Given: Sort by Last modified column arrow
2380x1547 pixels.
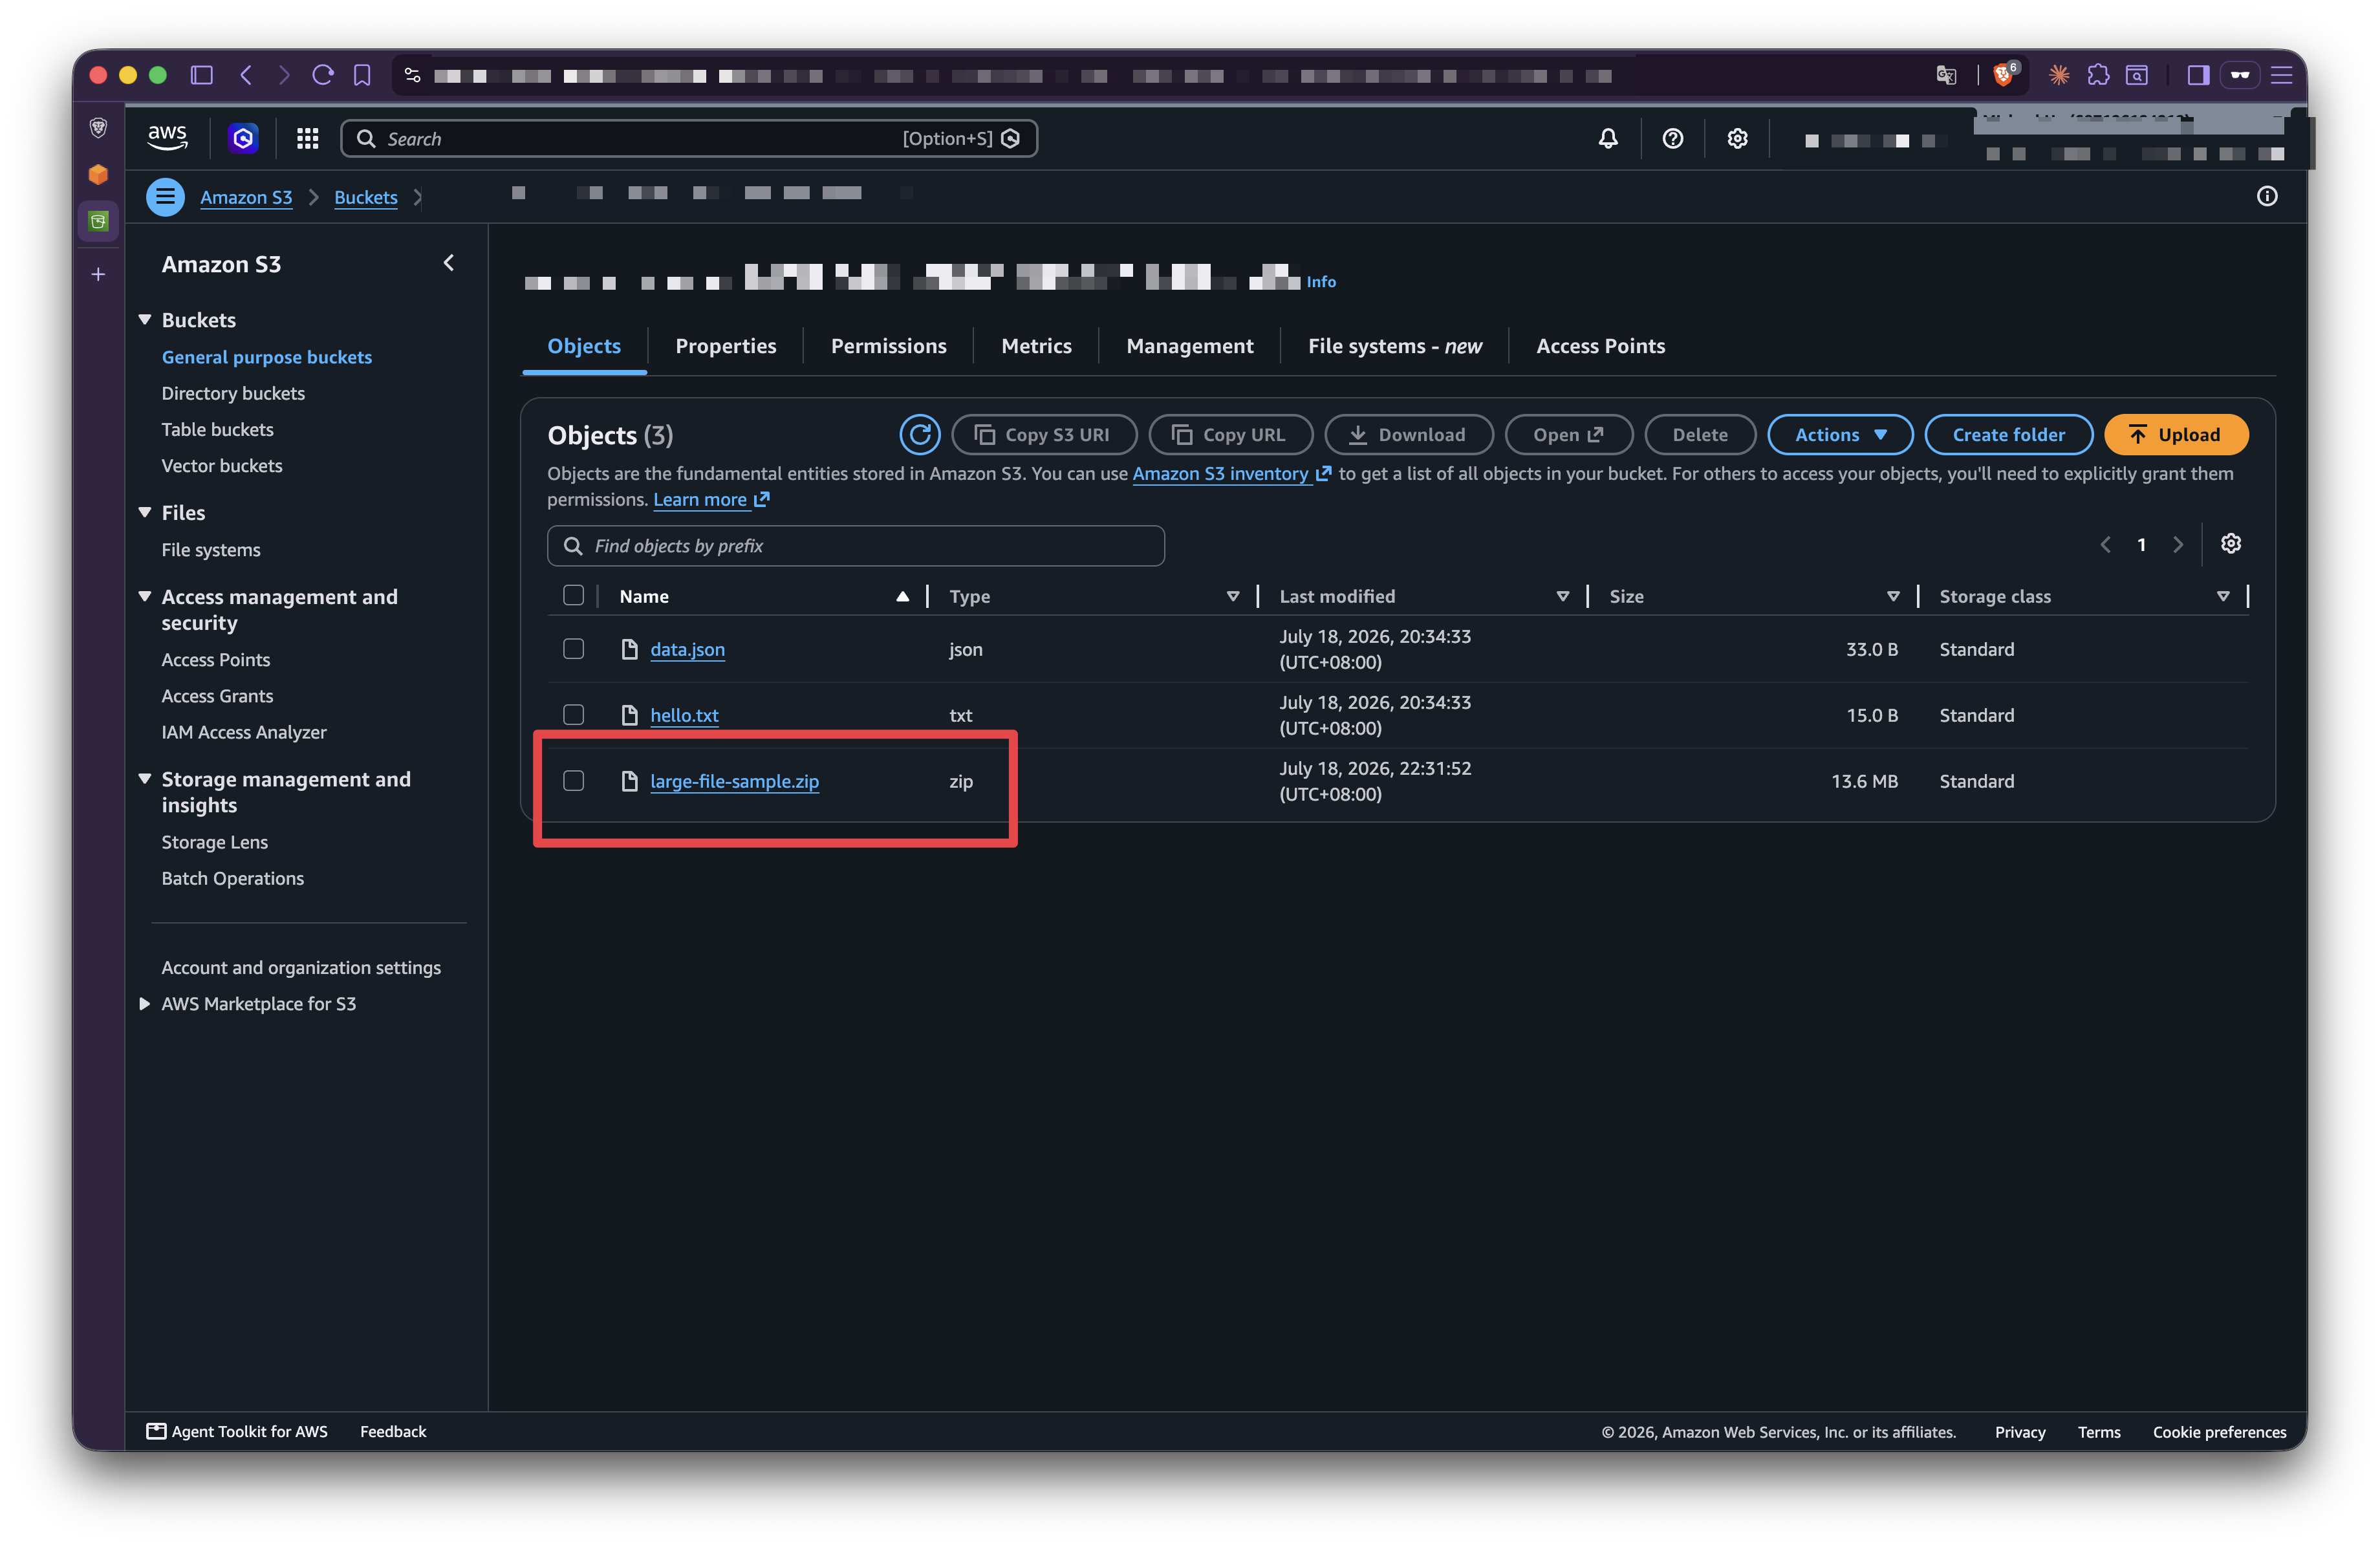Looking at the screenshot, I should (1562, 596).
